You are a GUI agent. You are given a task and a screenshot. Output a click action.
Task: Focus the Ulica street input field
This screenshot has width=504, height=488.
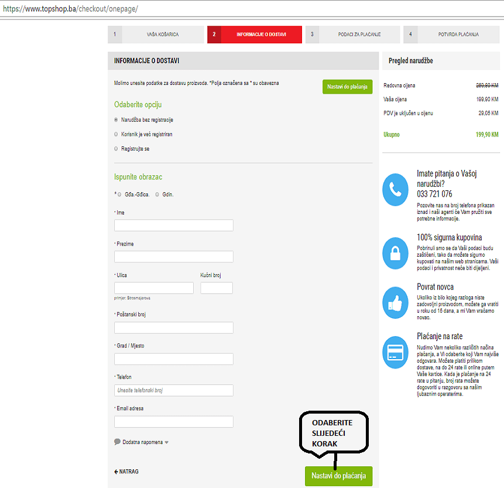point(153,288)
